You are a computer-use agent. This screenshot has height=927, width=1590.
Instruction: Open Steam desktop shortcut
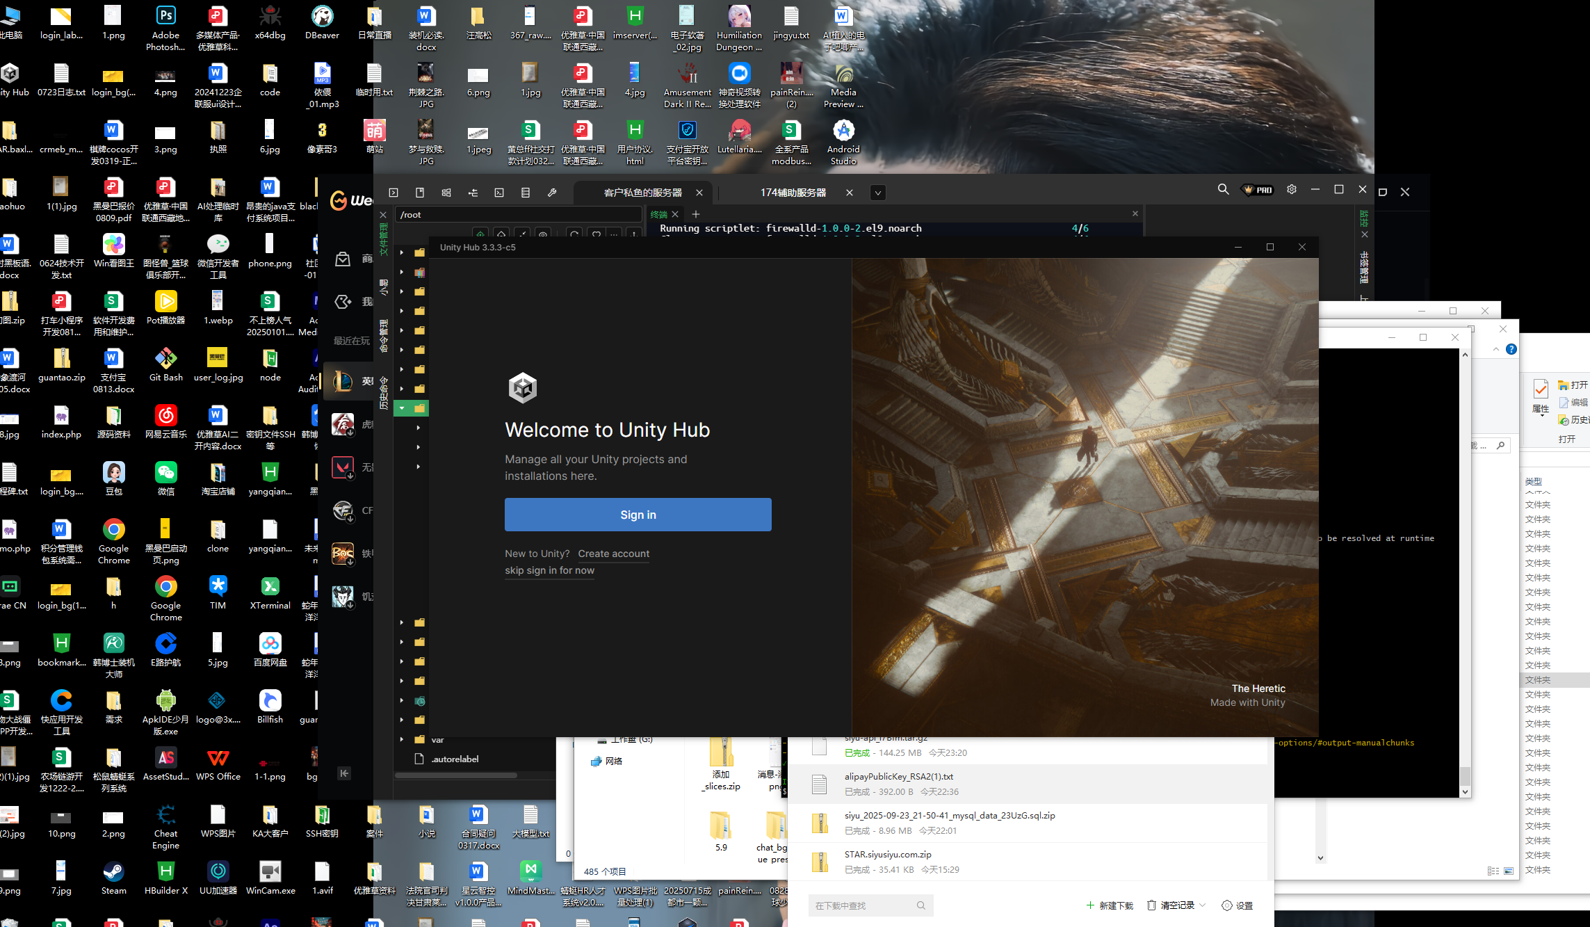click(113, 878)
